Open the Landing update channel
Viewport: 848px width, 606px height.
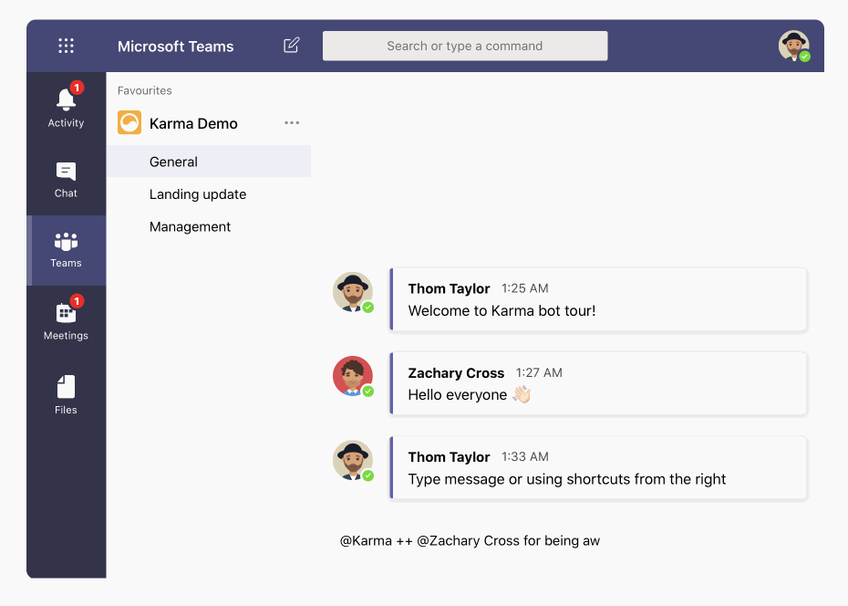point(198,194)
